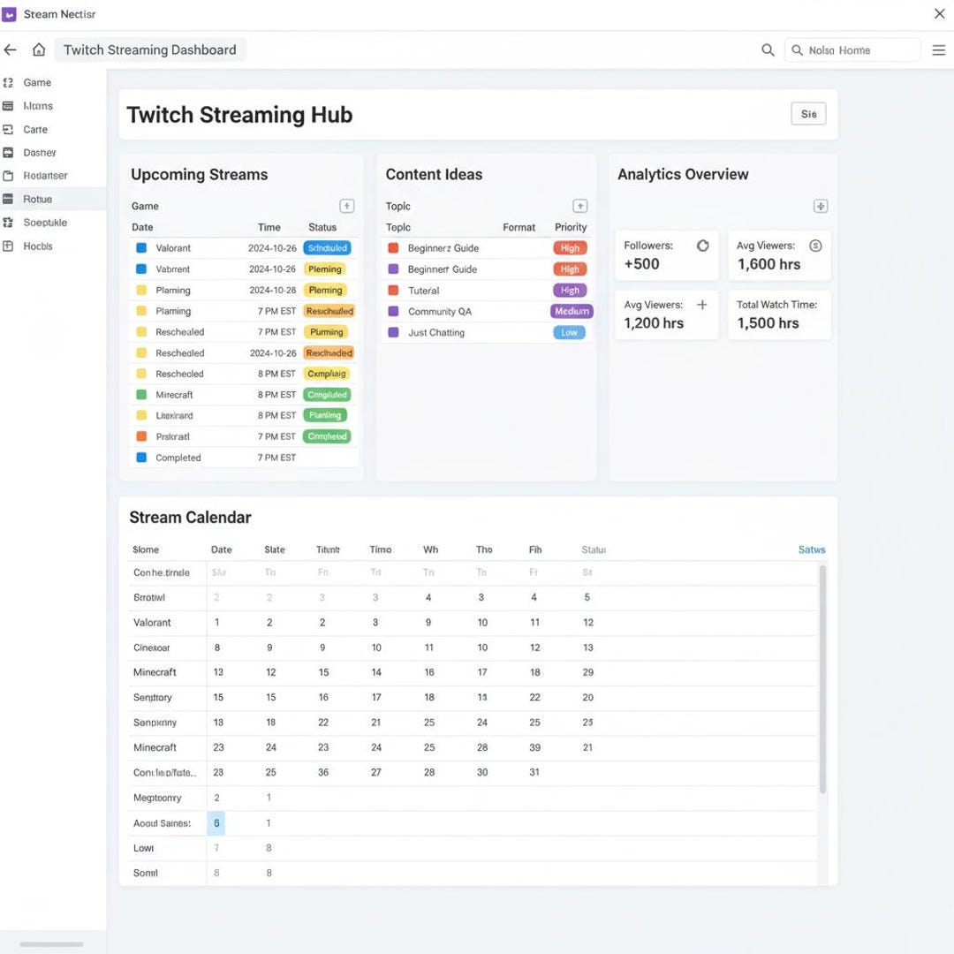Click the blue square beside Vabrrent

pyautogui.click(x=141, y=269)
